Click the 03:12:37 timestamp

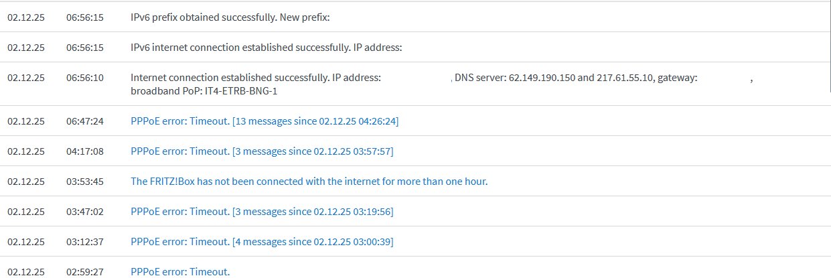click(85, 241)
